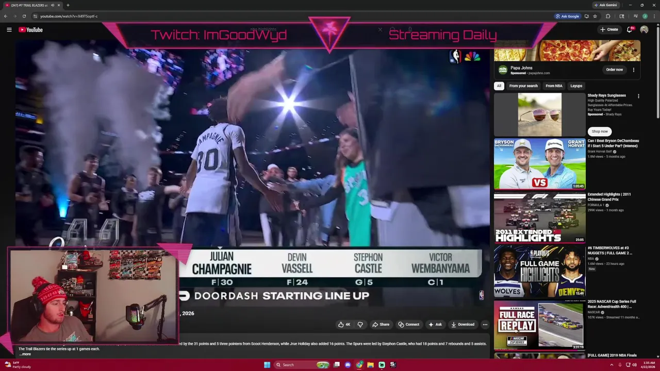
Task: Select the From your search chip
Action: 523,86
